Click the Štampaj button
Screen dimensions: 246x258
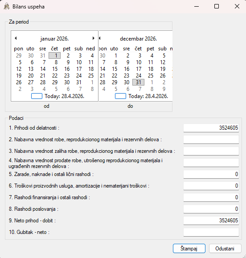click(x=189, y=249)
